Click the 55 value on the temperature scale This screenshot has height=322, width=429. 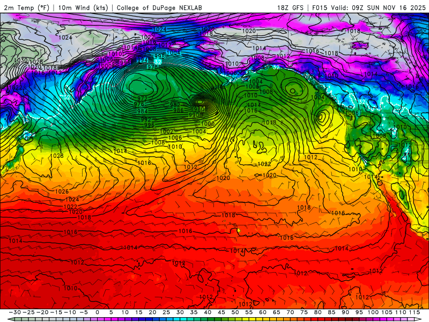point(249,312)
